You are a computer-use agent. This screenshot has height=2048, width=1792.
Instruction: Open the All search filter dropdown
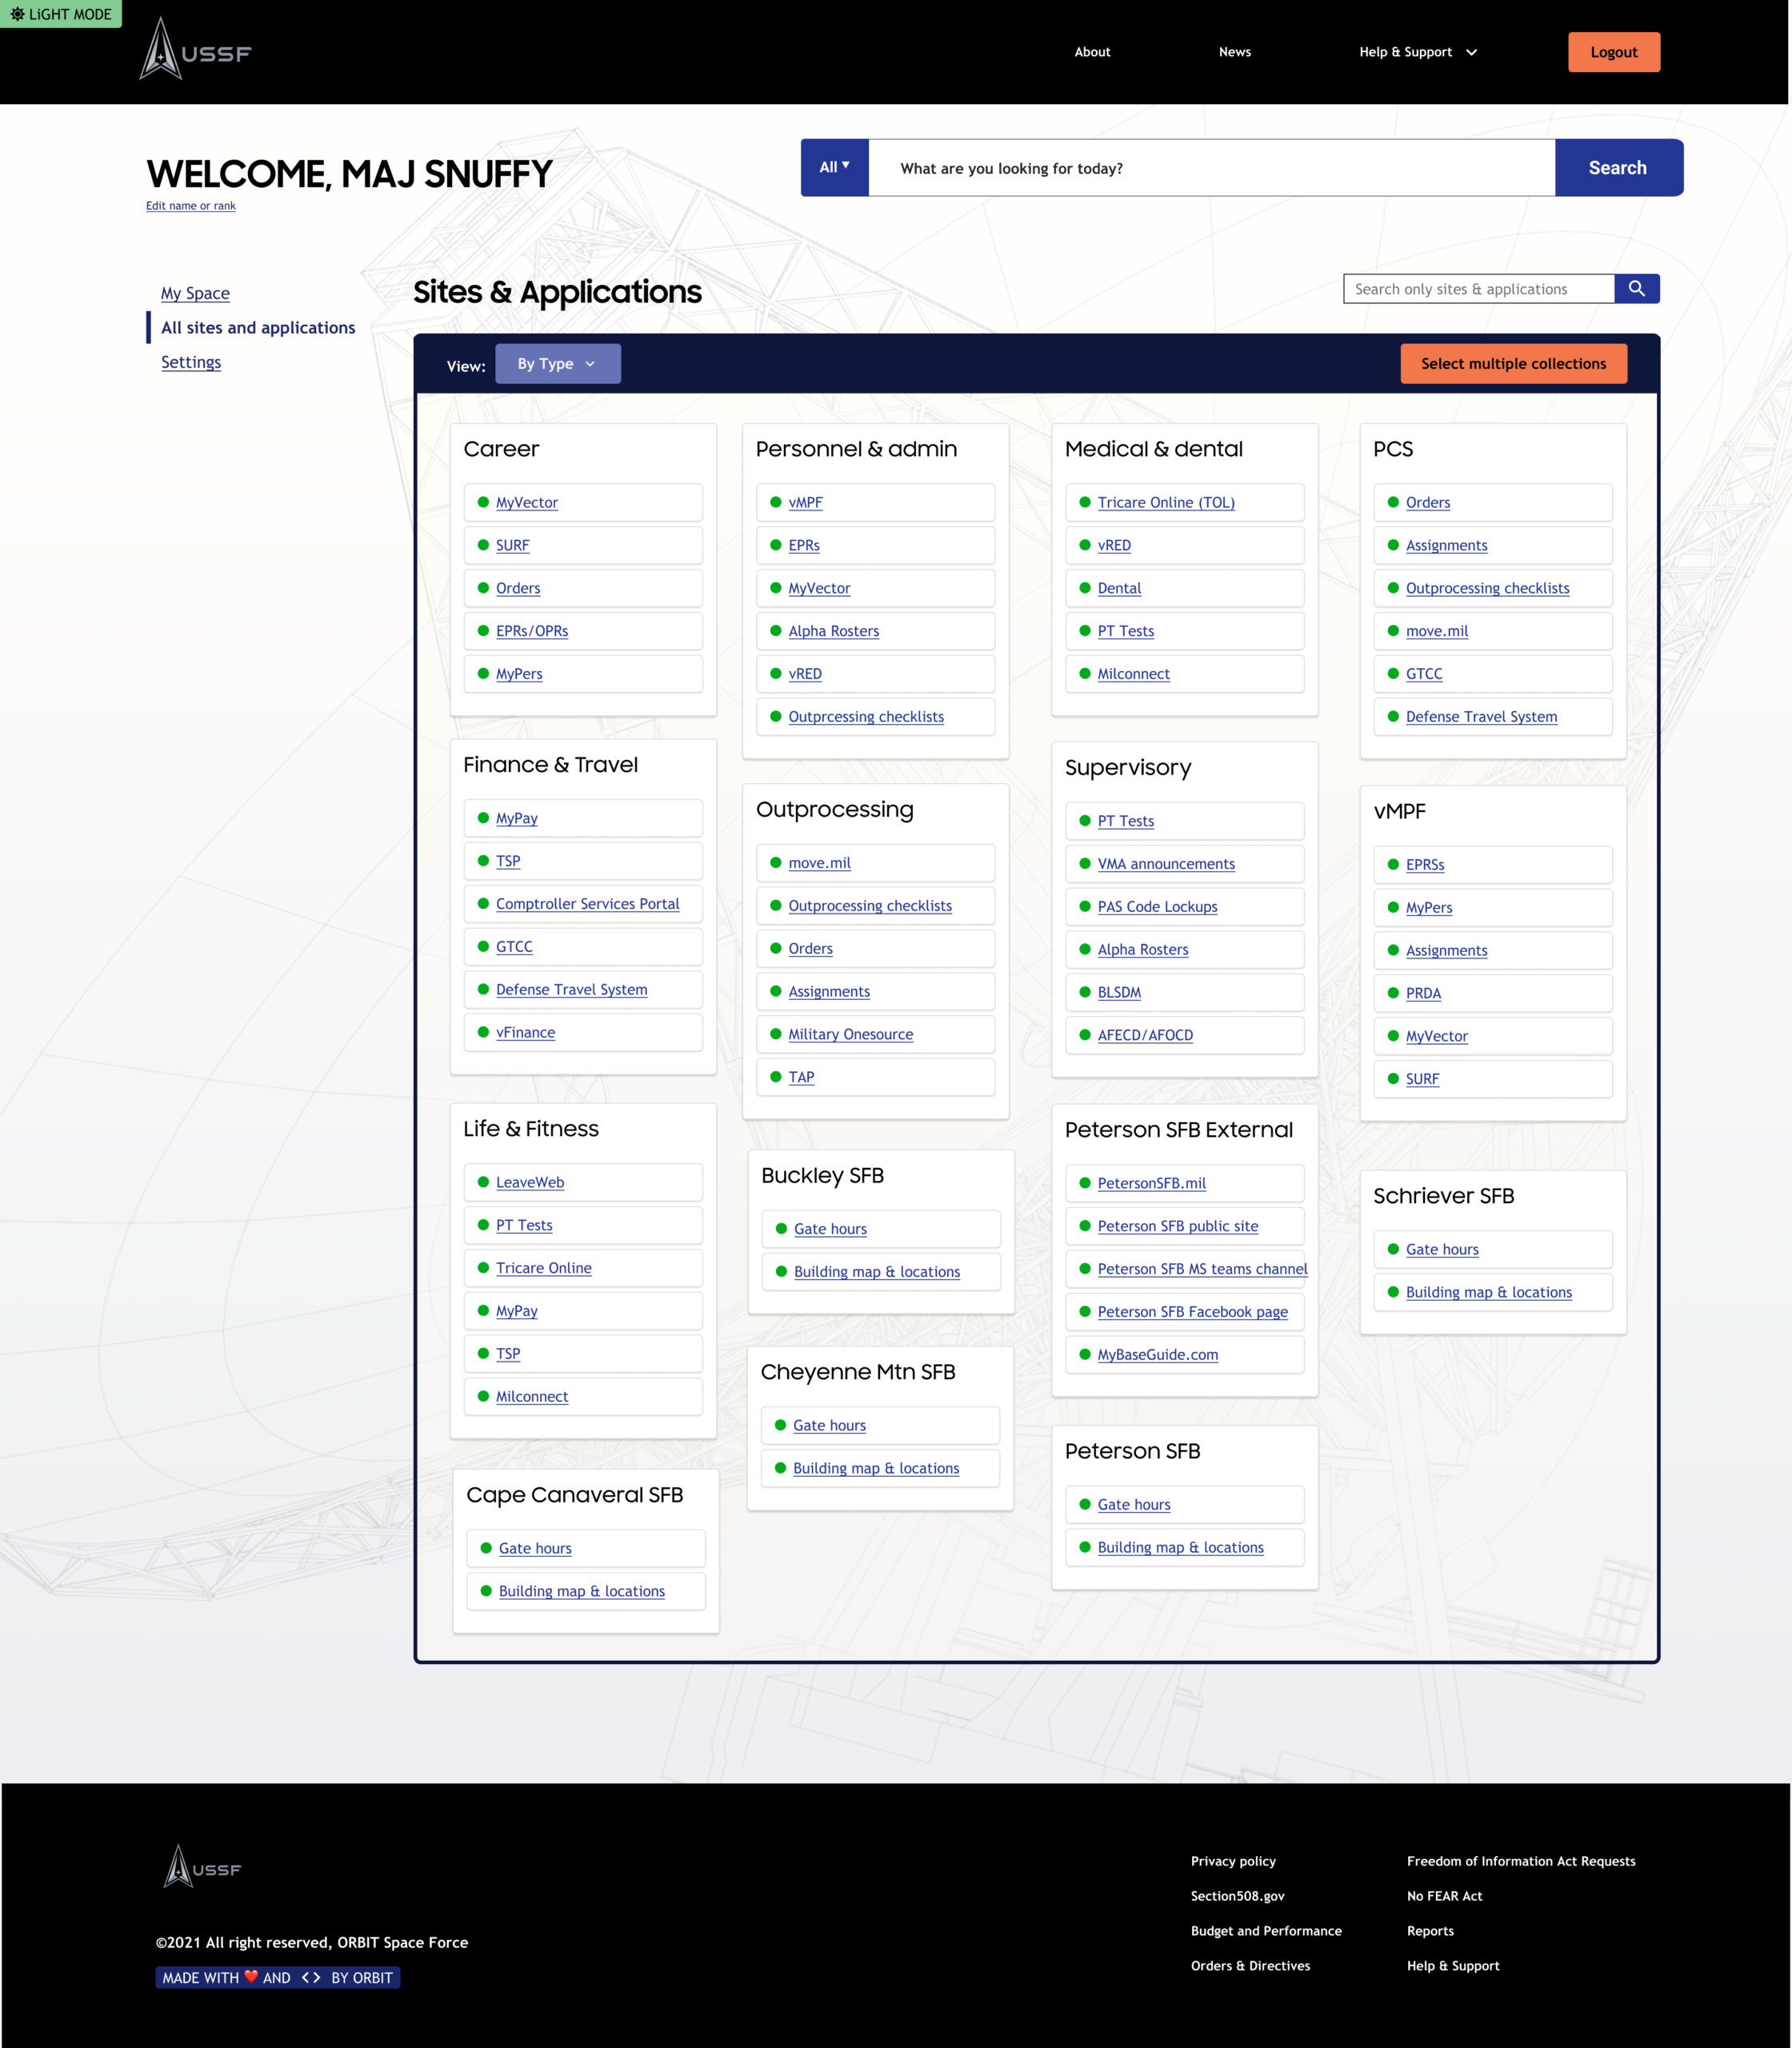834,167
